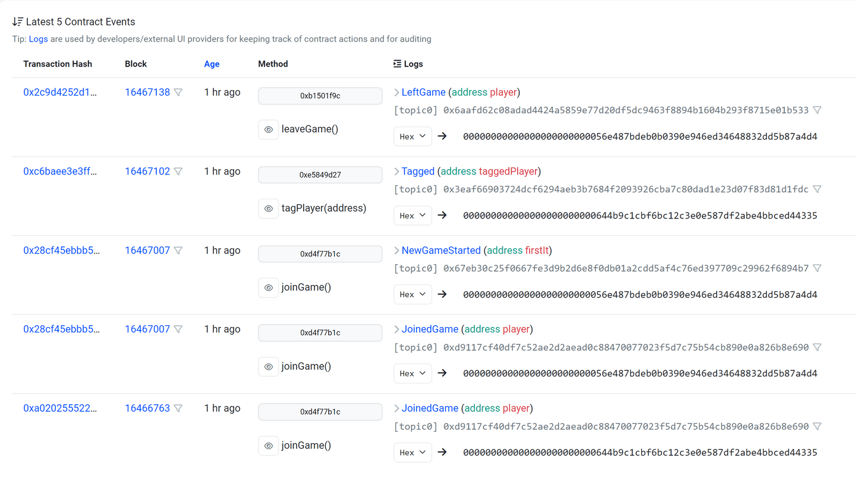Click the LeftGame event name
The image size is (856, 492).
click(x=423, y=93)
